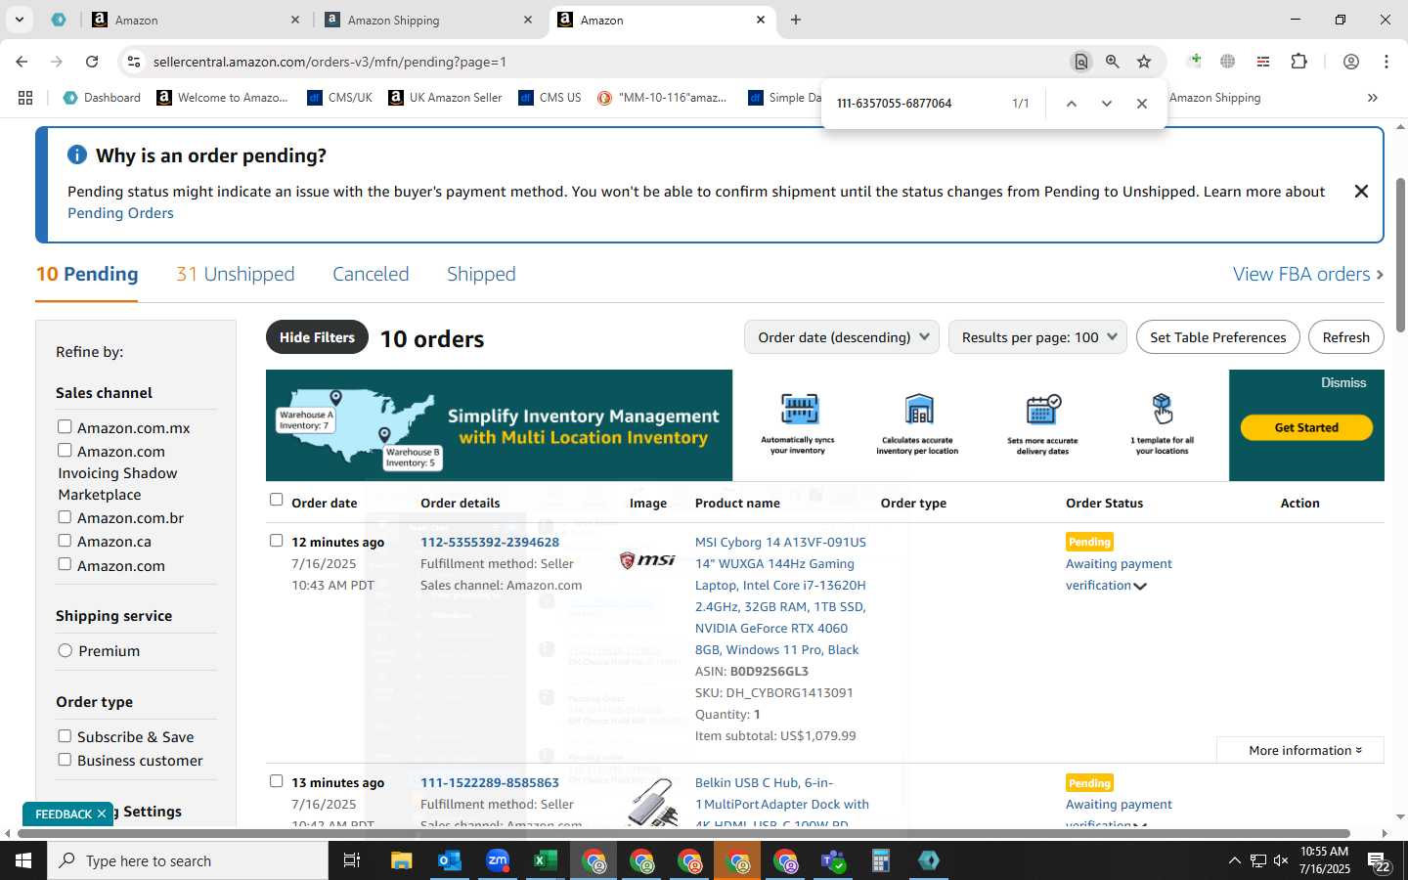Screen dimensions: 1408x880
Task: Switch to the first Amazon browser tab
Action: (x=194, y=20)
